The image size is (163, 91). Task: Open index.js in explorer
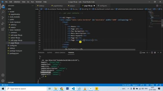[x=12, y=48]
